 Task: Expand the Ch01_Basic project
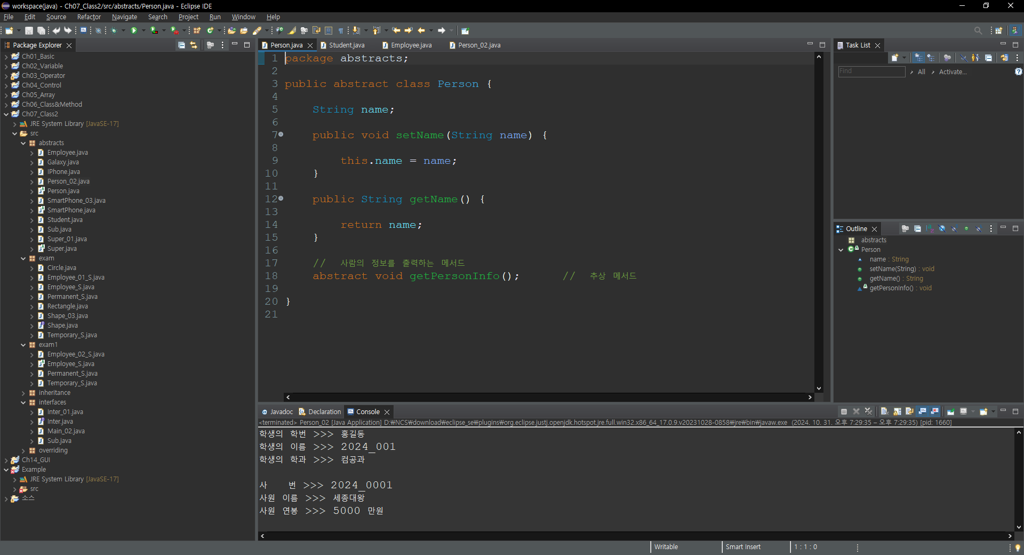coord(6,57)
